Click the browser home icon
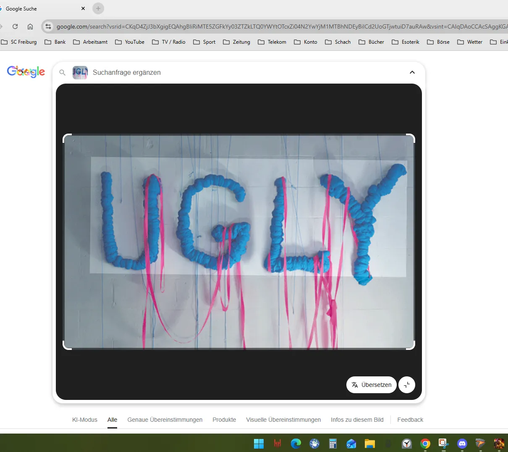508x452 pixels. 30,26
